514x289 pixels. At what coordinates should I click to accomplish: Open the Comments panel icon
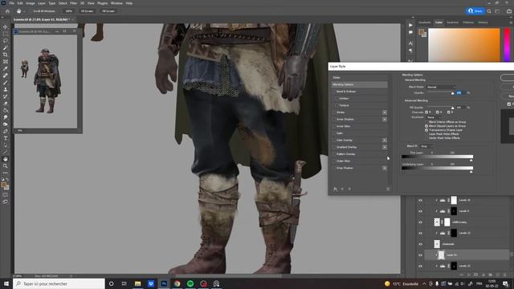[x=410, y=32]
